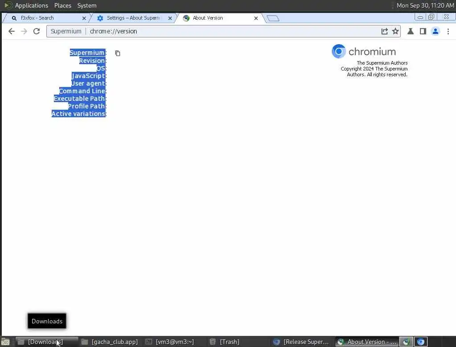Click the highlighted Supermium label
The height and width of the screenshot is (347, 456).
point(88,53)
